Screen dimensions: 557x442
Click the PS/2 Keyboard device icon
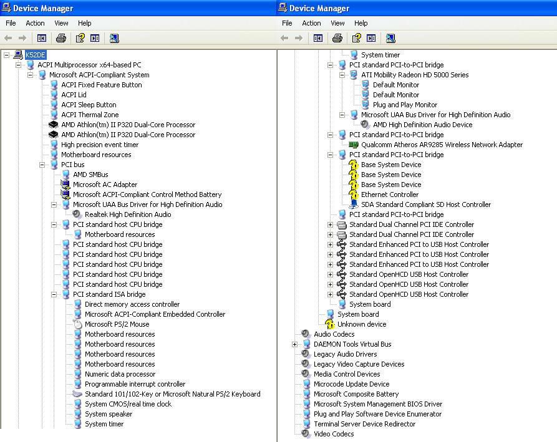pyautogui.click(x=77, y=394)
